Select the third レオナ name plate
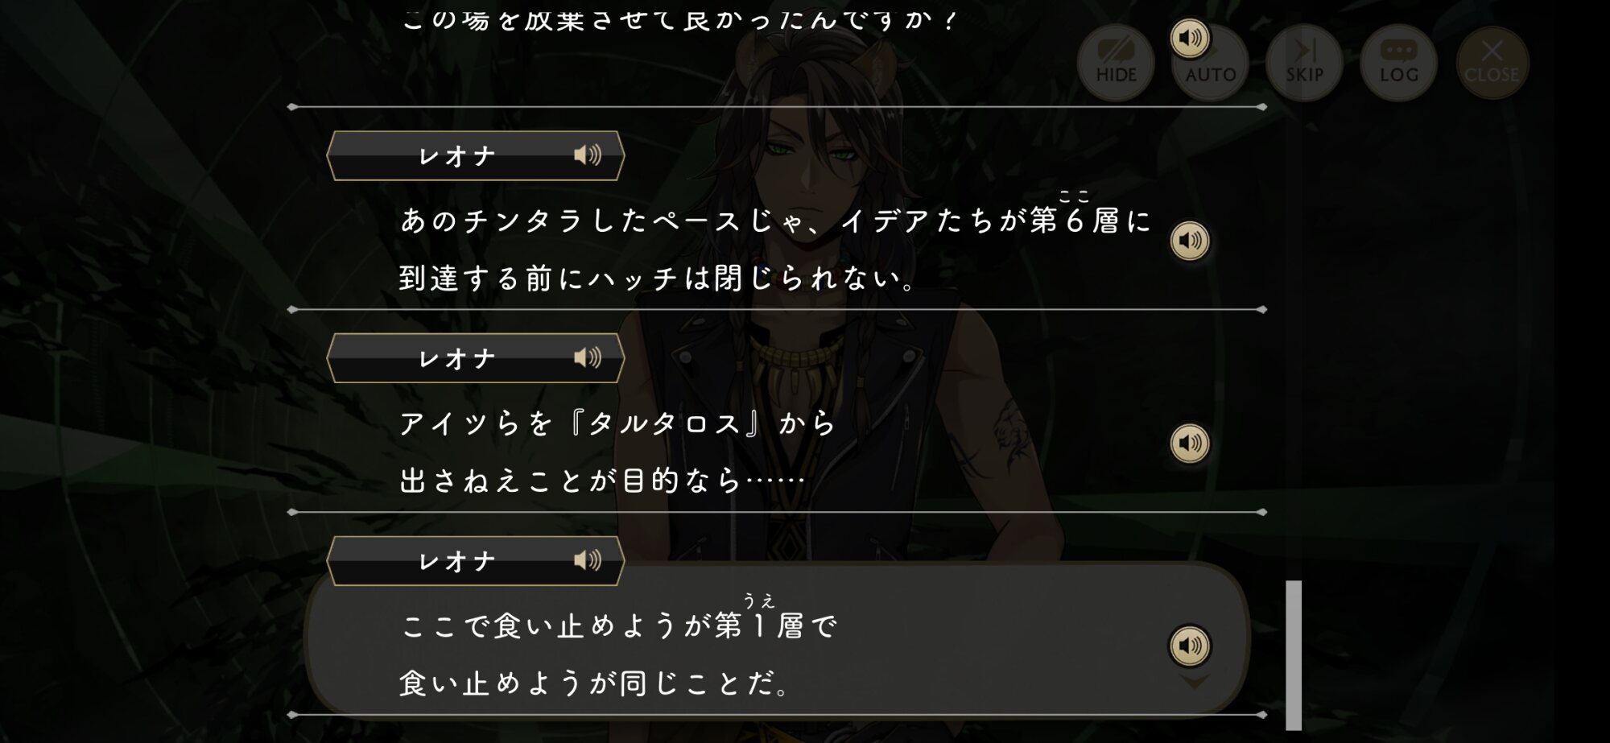Image resolution: width=1610 pixels, height=743 pixels. pyautogui.click(x=476, y=560)
